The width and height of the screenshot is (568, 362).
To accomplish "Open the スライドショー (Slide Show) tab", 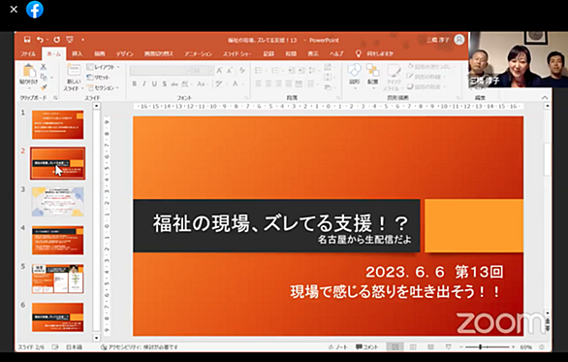I will (237, 53).
